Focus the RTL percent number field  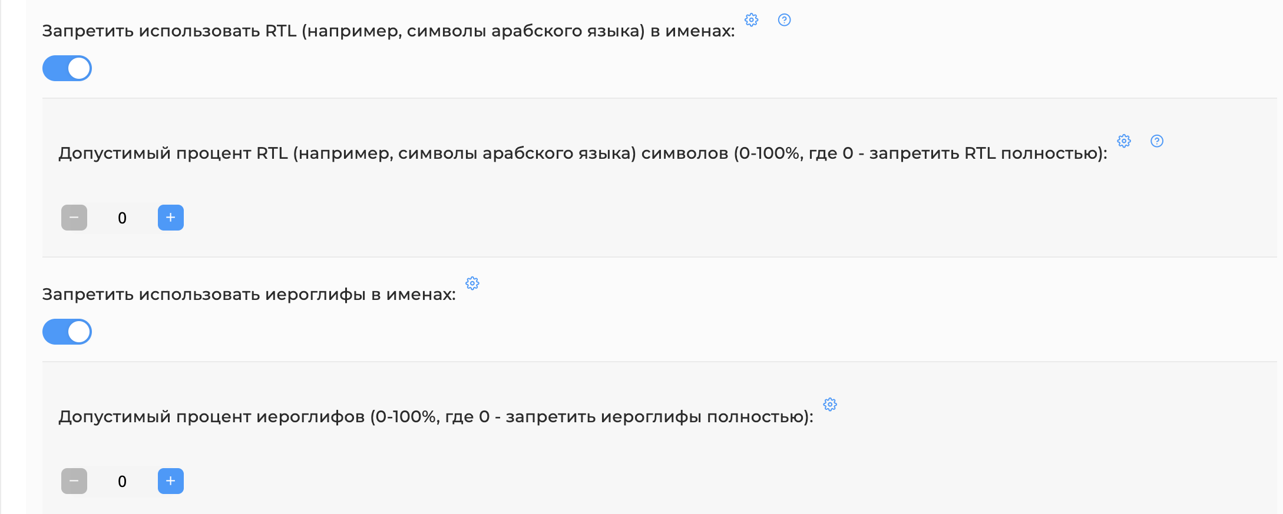tap(123, 218)
